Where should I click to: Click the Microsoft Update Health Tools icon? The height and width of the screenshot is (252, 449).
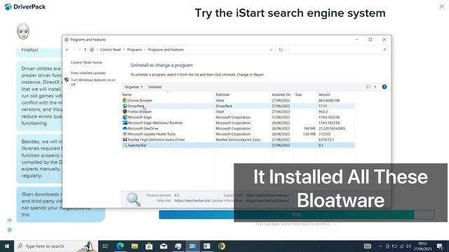125,134
